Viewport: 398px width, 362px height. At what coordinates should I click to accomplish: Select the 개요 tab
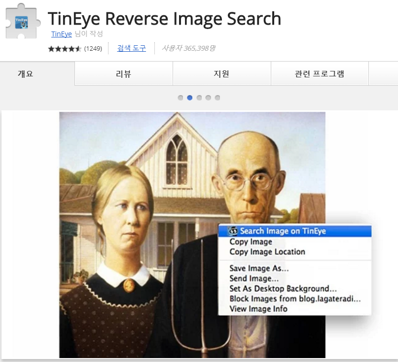(x=37, y=74)
